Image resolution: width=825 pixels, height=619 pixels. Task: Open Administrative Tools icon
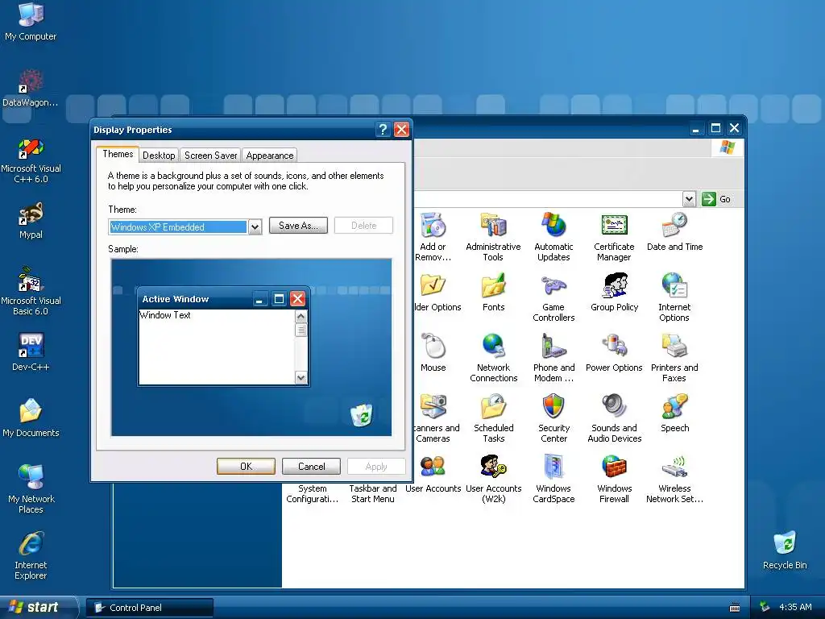click(493, 226)
